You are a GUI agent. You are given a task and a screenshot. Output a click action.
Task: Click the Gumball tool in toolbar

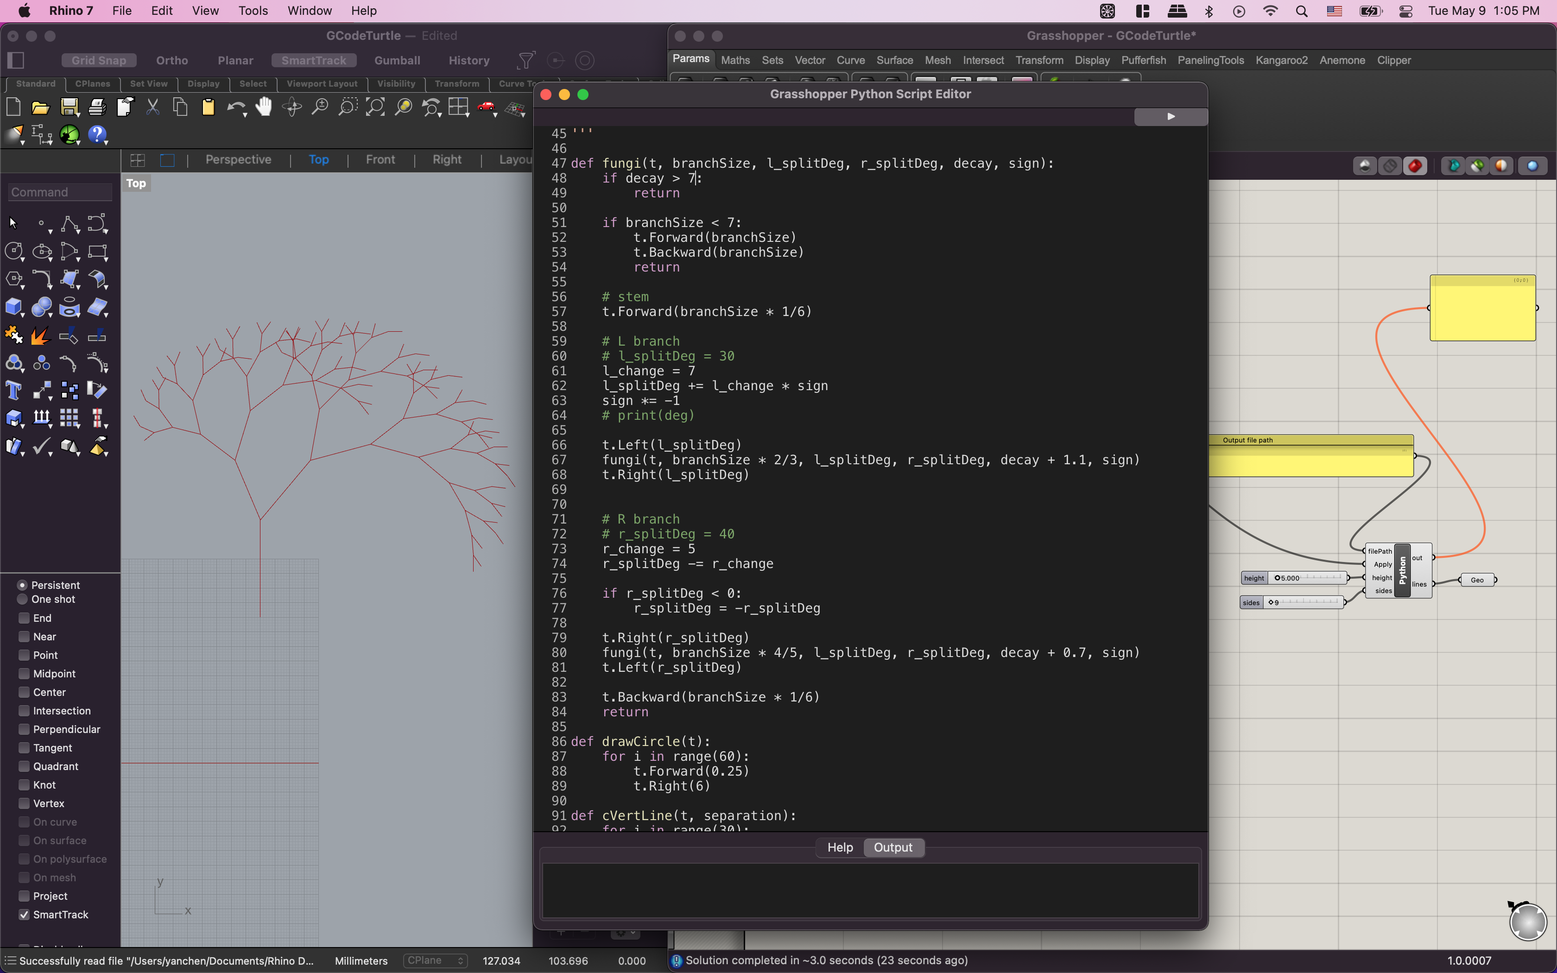tap(397, 59)
